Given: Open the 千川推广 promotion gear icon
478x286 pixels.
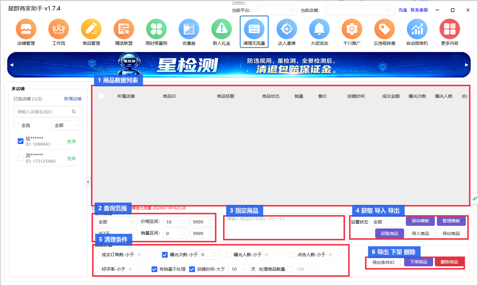Looking at the screenshot, I should pyautogui.click(x=352, y=29).
